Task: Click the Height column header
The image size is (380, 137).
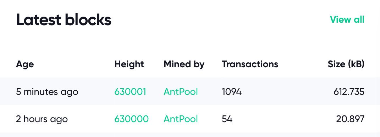Action: (x=129, y=64)
